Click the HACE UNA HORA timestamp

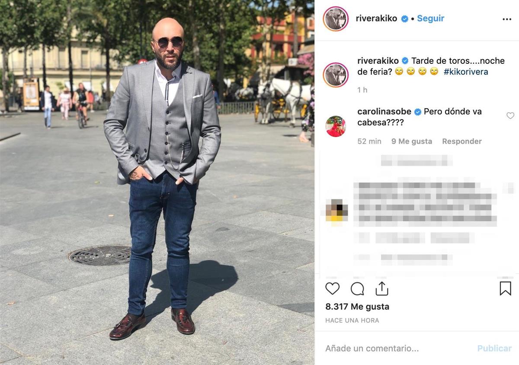pyautogui.click(x=352, y=321)
